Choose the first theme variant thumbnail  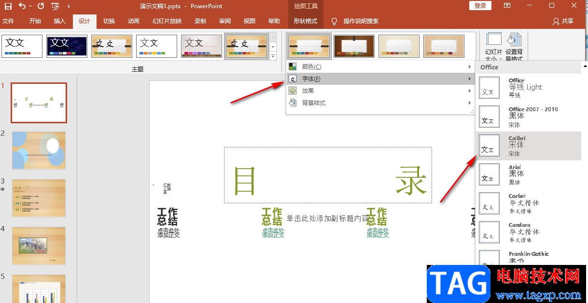(309, 46)
